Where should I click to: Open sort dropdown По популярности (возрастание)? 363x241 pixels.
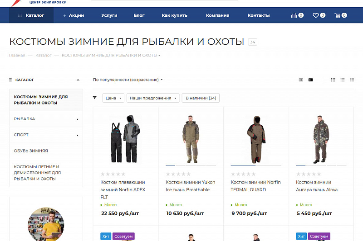click(128, 80)
